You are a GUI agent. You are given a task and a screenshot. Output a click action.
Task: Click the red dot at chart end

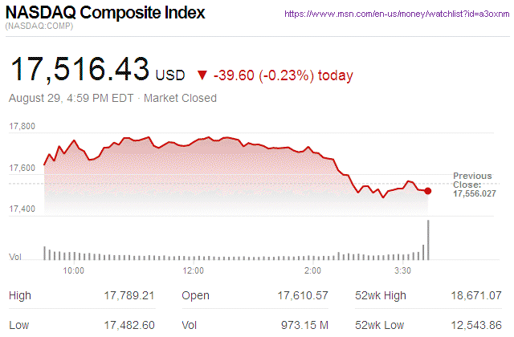pyautogui.click(x=427, y=191)
